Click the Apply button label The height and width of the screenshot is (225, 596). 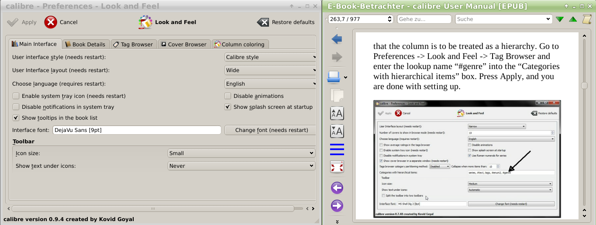click(x=29, y=22)
